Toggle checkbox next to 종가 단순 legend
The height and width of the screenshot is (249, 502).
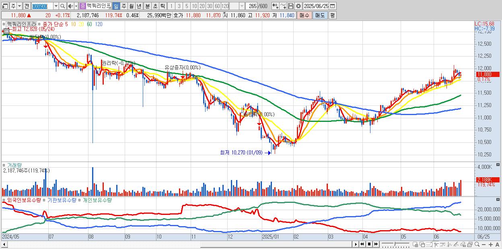pos(39,24)
